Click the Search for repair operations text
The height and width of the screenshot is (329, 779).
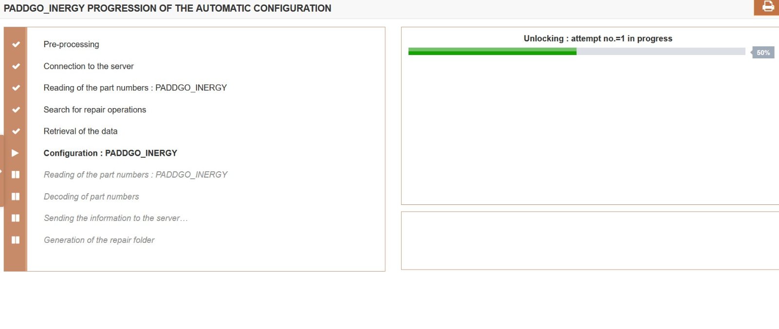tap(95, 110)
